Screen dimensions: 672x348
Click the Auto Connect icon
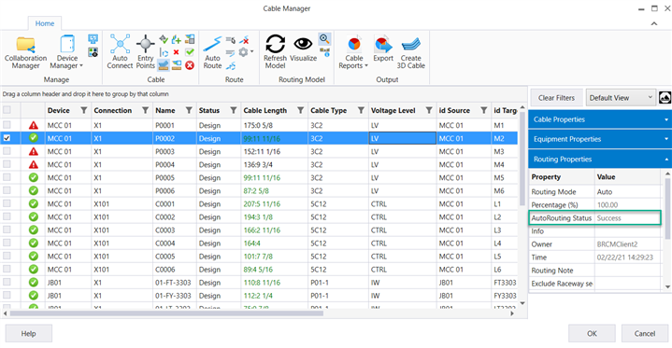pyautogui.click(x=120, y=52)
